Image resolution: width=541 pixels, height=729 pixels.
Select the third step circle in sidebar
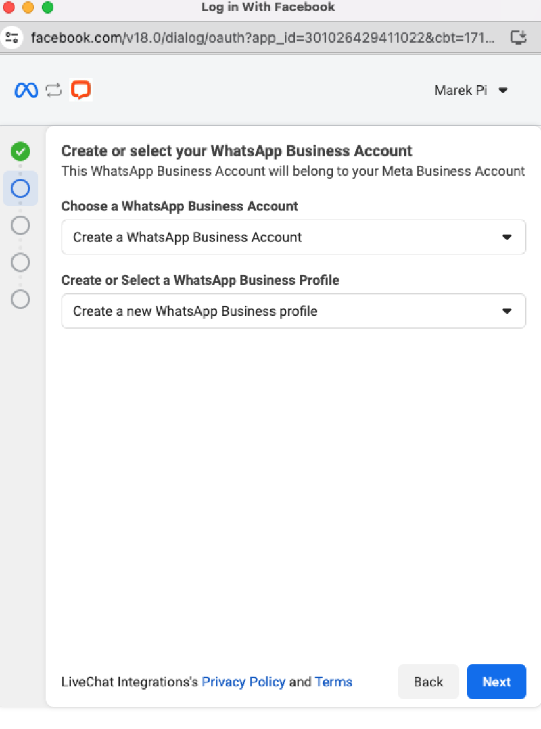pos(20,225)
